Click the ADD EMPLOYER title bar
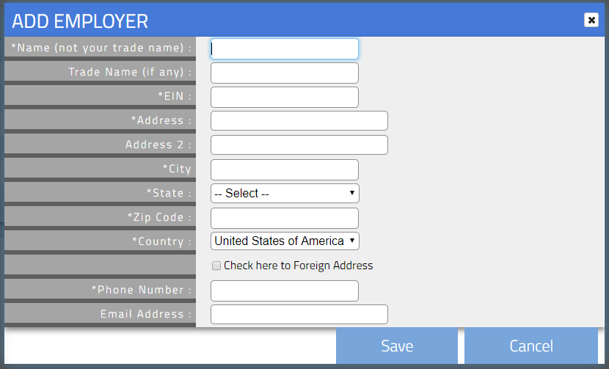The height and width of the screenshot is (369, 609). click(x=293, y=21)
